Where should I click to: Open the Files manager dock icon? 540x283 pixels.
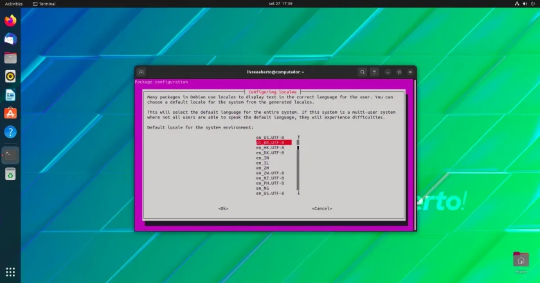coord(10,58)
